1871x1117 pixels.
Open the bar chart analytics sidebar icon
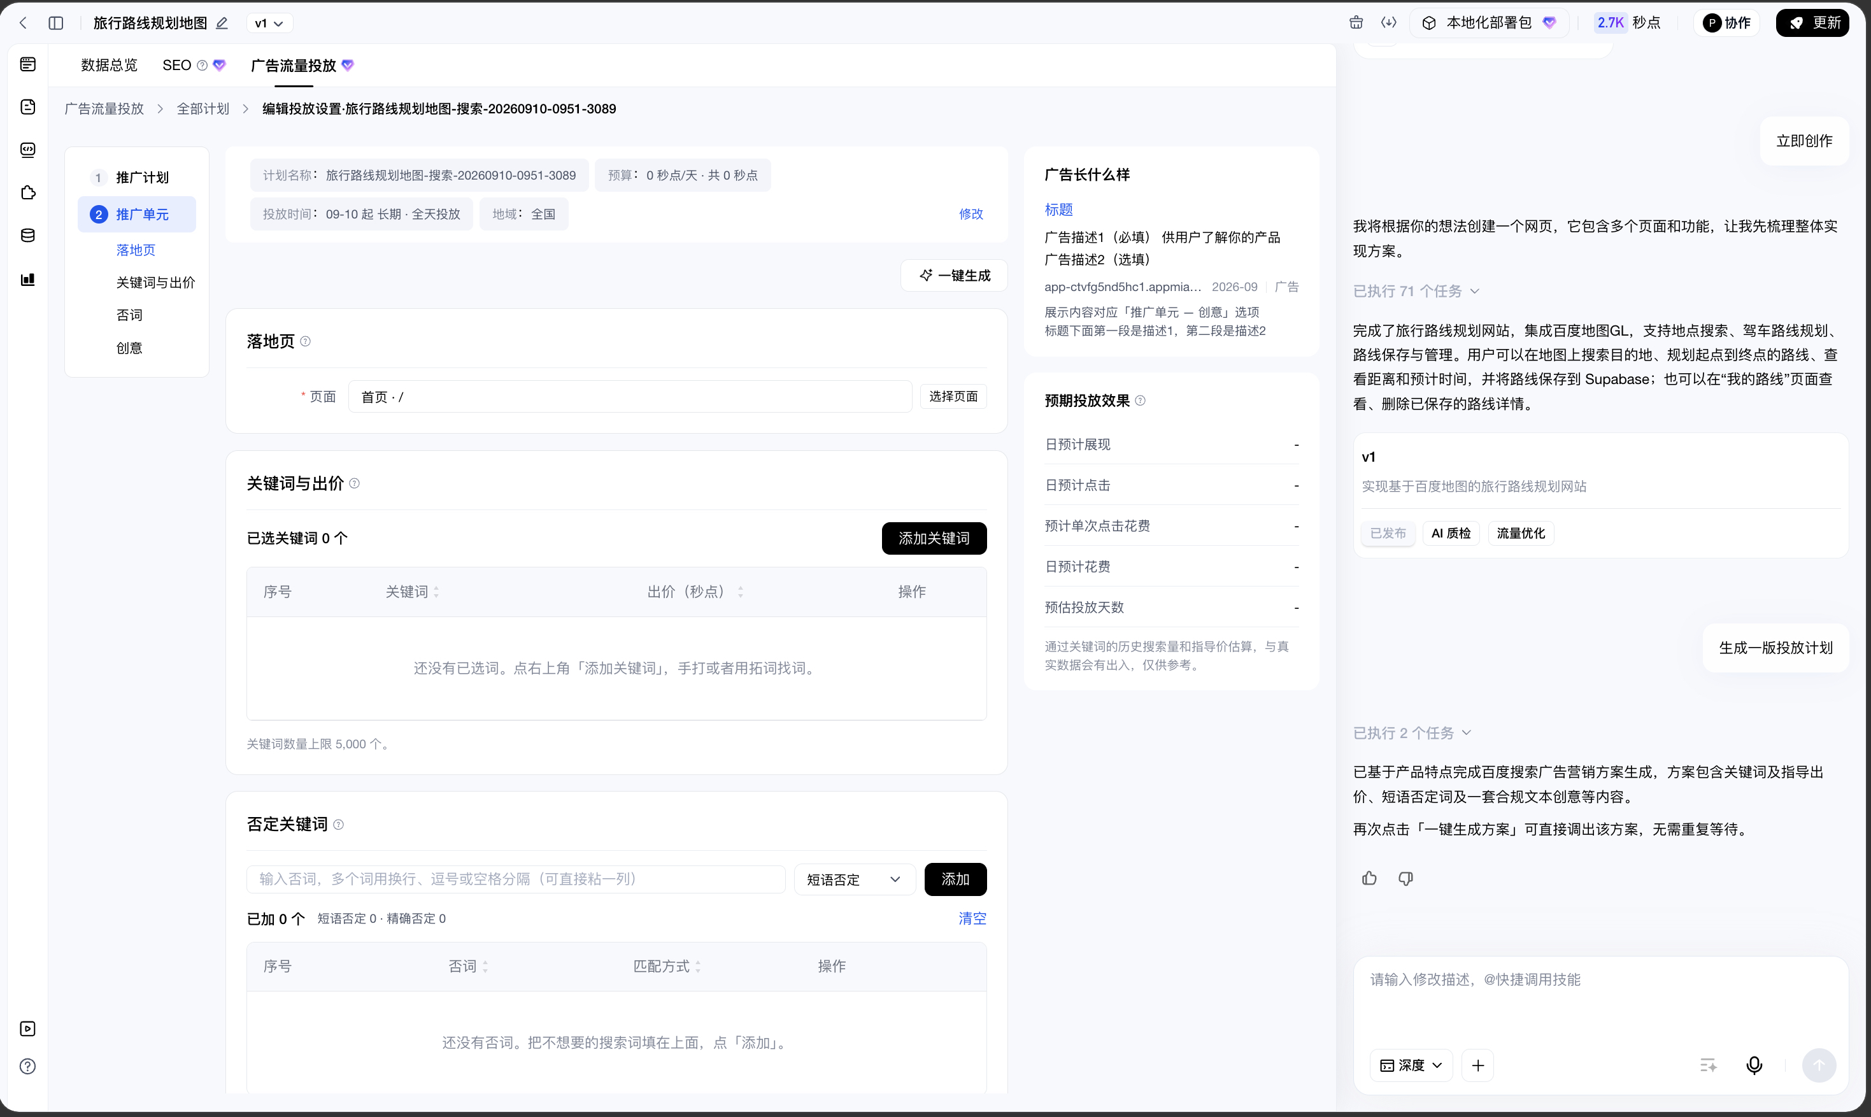(28, 279)
